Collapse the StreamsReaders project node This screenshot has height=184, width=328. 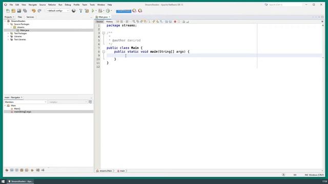coord(5,21)
